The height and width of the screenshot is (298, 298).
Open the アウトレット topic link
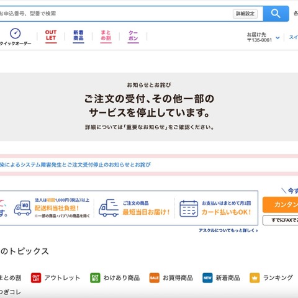(x=62, y=278)
